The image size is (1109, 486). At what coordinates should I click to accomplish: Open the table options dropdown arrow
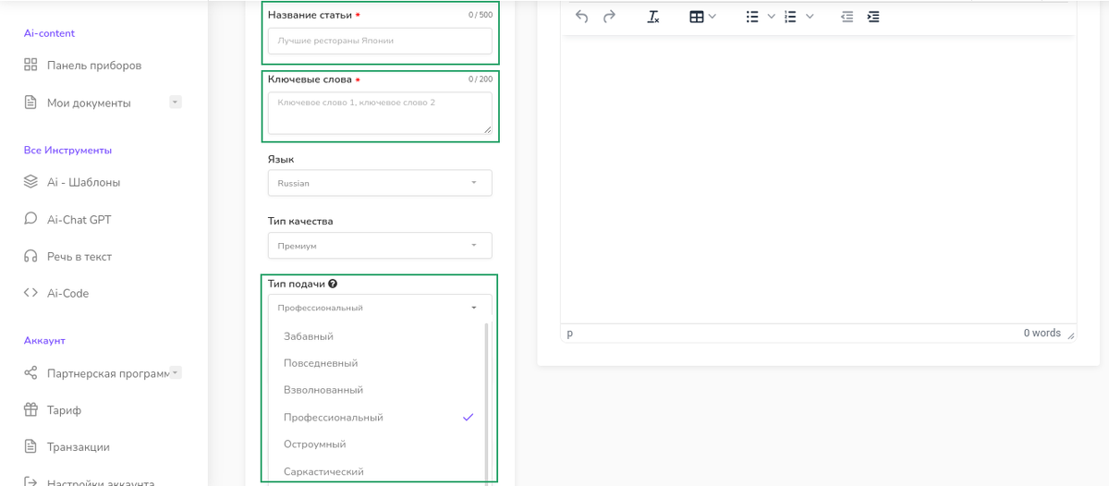(712, 17)
